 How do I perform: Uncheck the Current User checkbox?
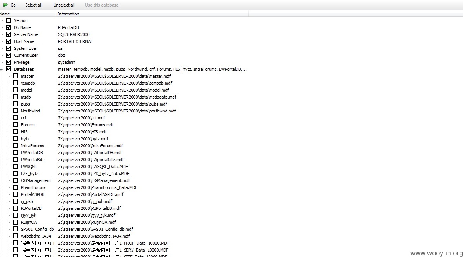9,55
